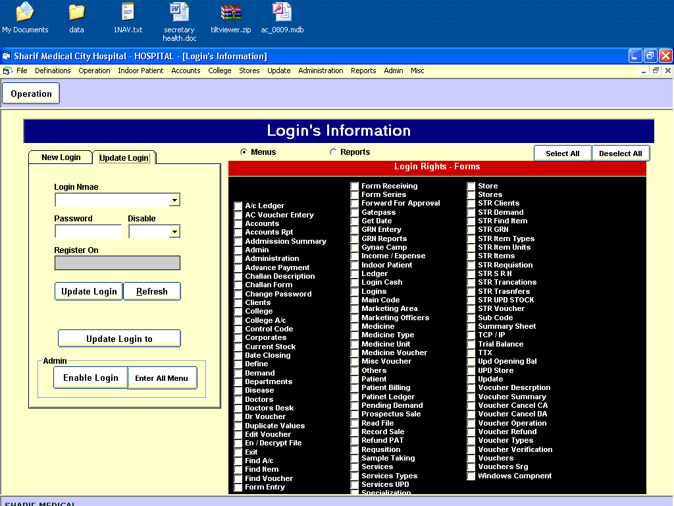
Task: Select the ac_0809.mdb database icon
Action: [282, 18]
